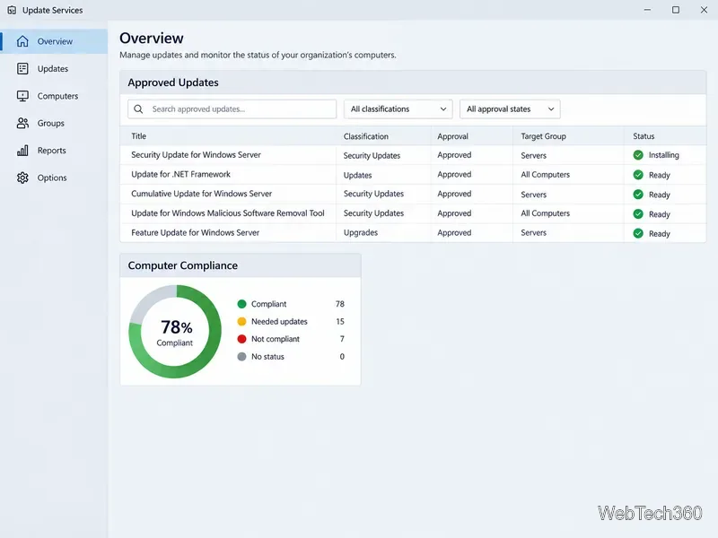Maximize the Update Services window

pyautogui.click(x=676, y=10)
